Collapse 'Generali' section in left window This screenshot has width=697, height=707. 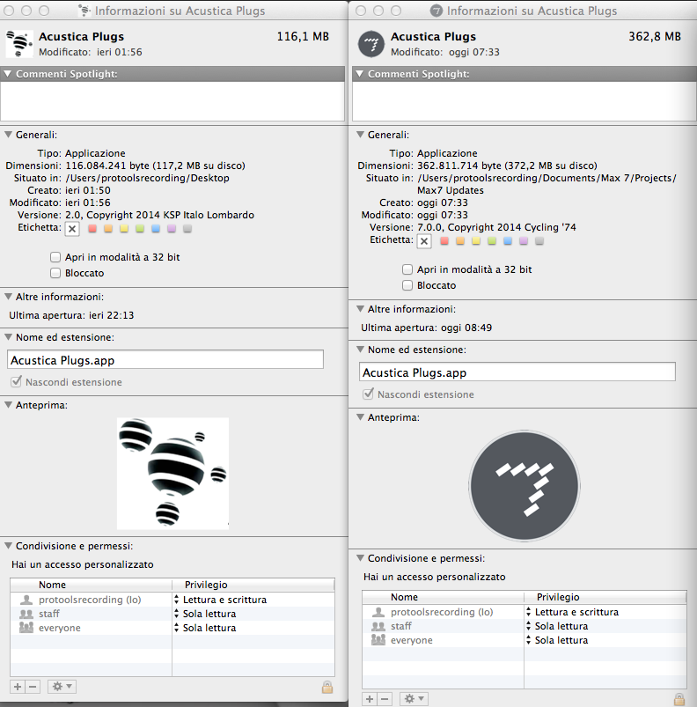tap(8, 135)
